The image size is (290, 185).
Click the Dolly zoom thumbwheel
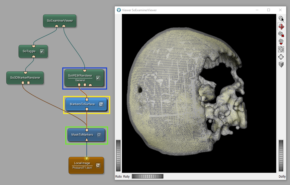coord(281,155)
